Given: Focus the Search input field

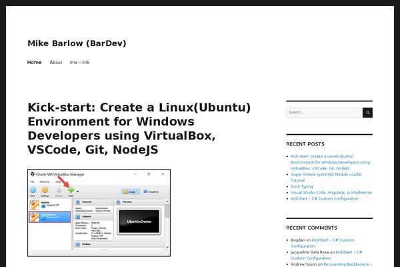Looking at the screenshot, I should tap(324, 113).
